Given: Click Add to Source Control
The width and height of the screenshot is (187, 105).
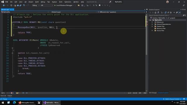Looking at the screenshot, I should click(172, 99).
